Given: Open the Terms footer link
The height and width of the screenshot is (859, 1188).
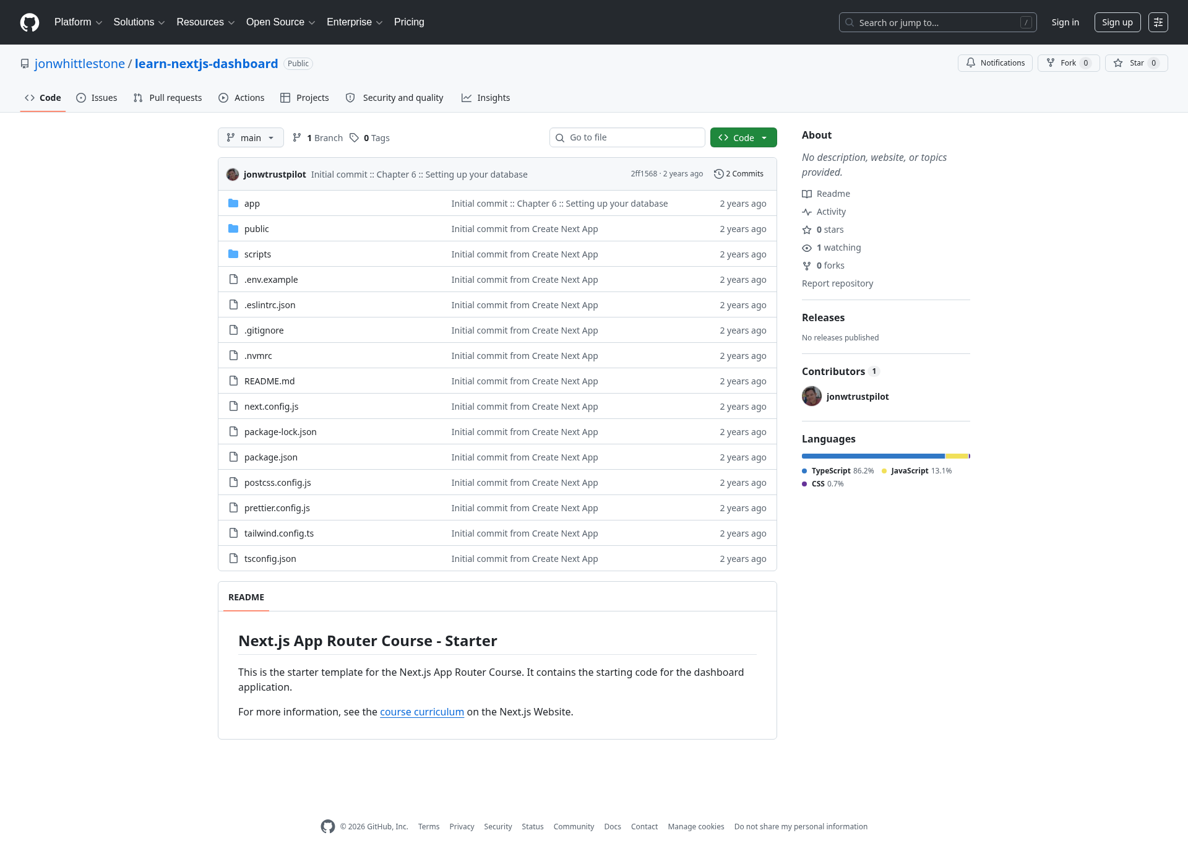Looking at the screenshot, I should [428, 827].
